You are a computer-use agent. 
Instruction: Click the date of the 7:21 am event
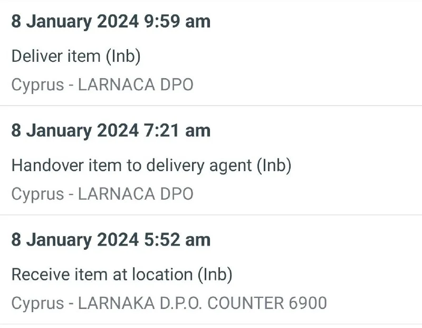coord(75,130)
